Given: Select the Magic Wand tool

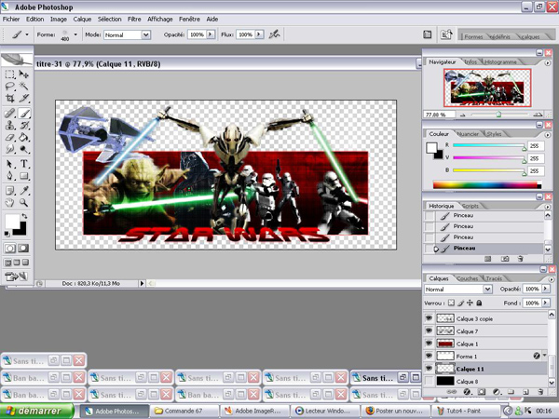Looking at the screenshot, I should (24, 86).
